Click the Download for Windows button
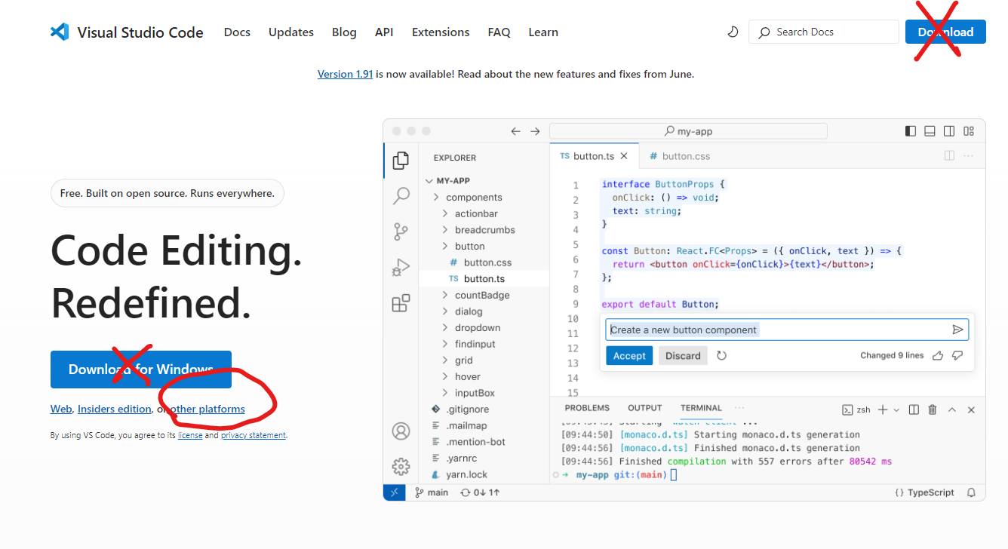The height and width of the screenshot is (549, 1008). pyautogui.click(x=141, y=370)
